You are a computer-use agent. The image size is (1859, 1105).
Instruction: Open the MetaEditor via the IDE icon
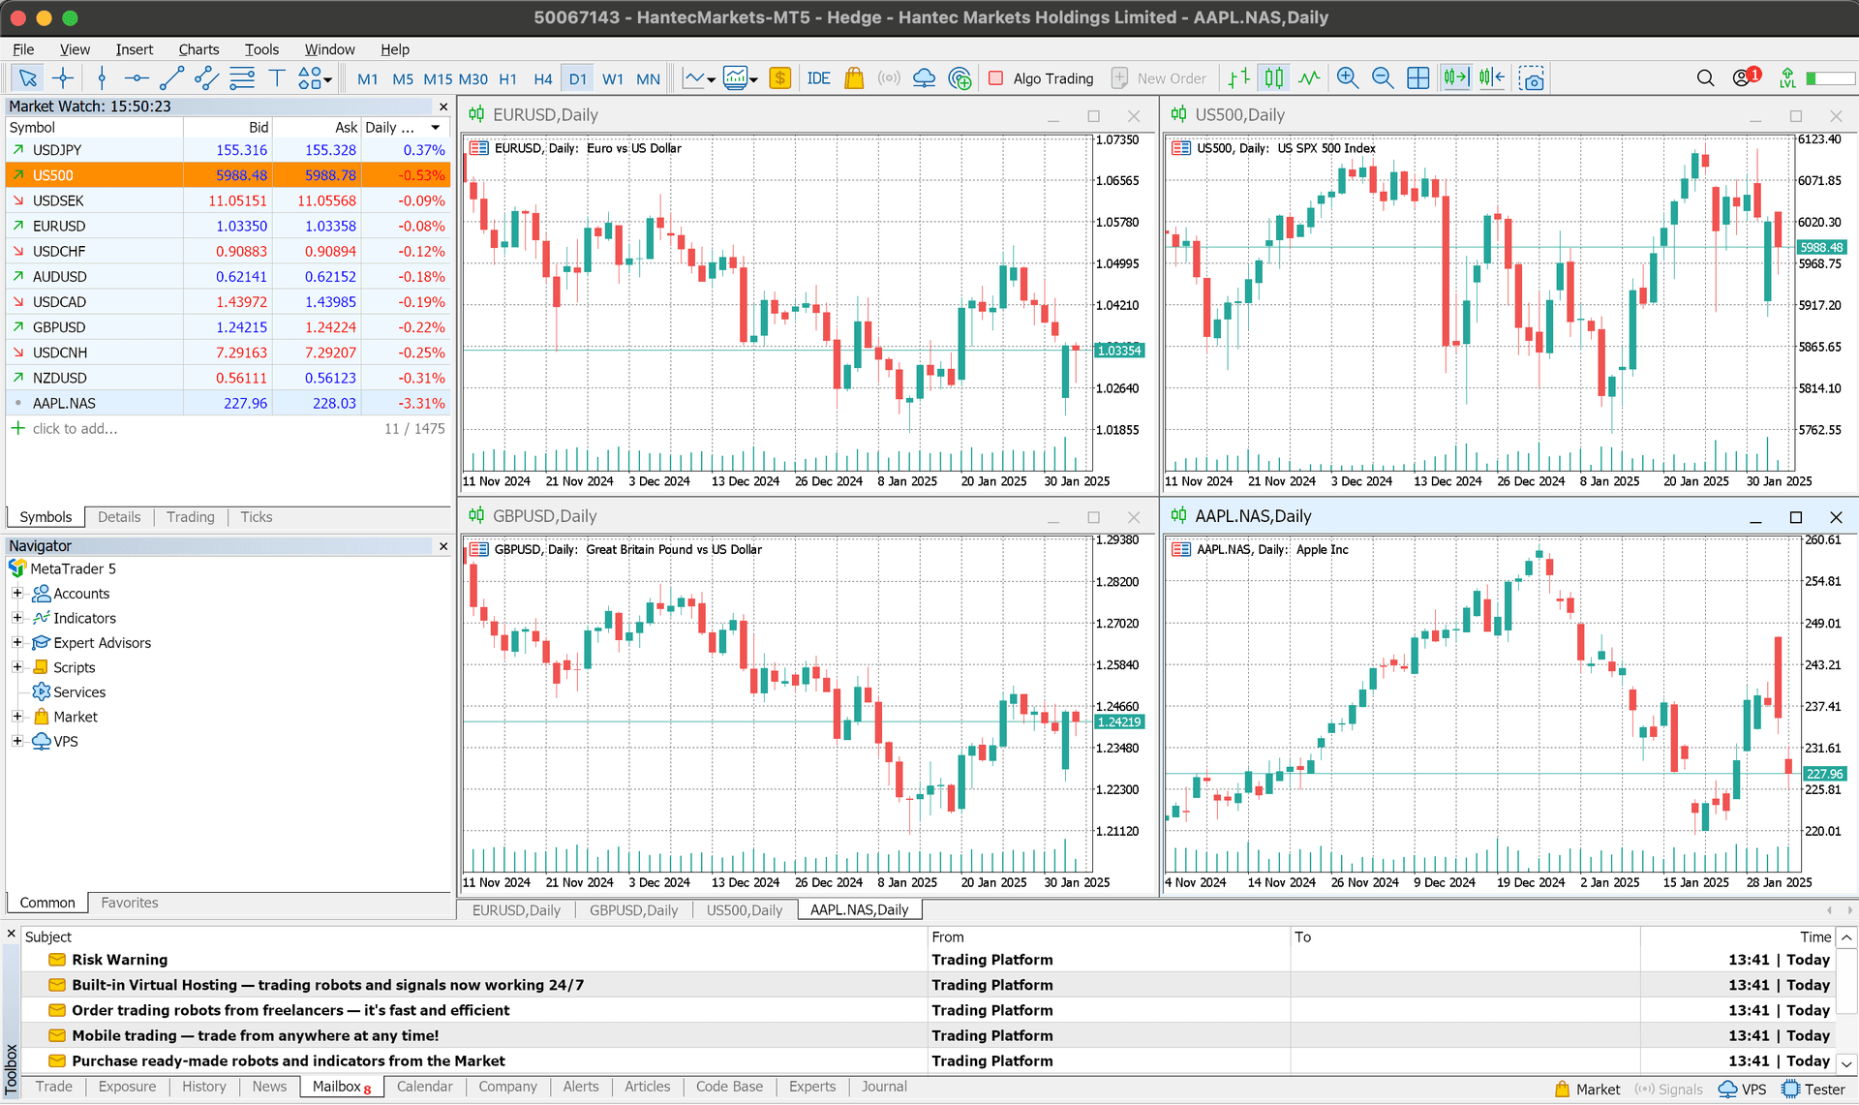pos(818,77)
